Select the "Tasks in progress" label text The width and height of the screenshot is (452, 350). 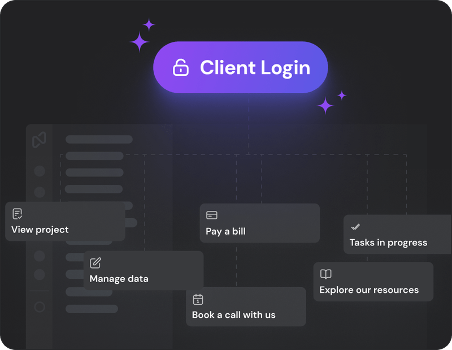(388, 243)
